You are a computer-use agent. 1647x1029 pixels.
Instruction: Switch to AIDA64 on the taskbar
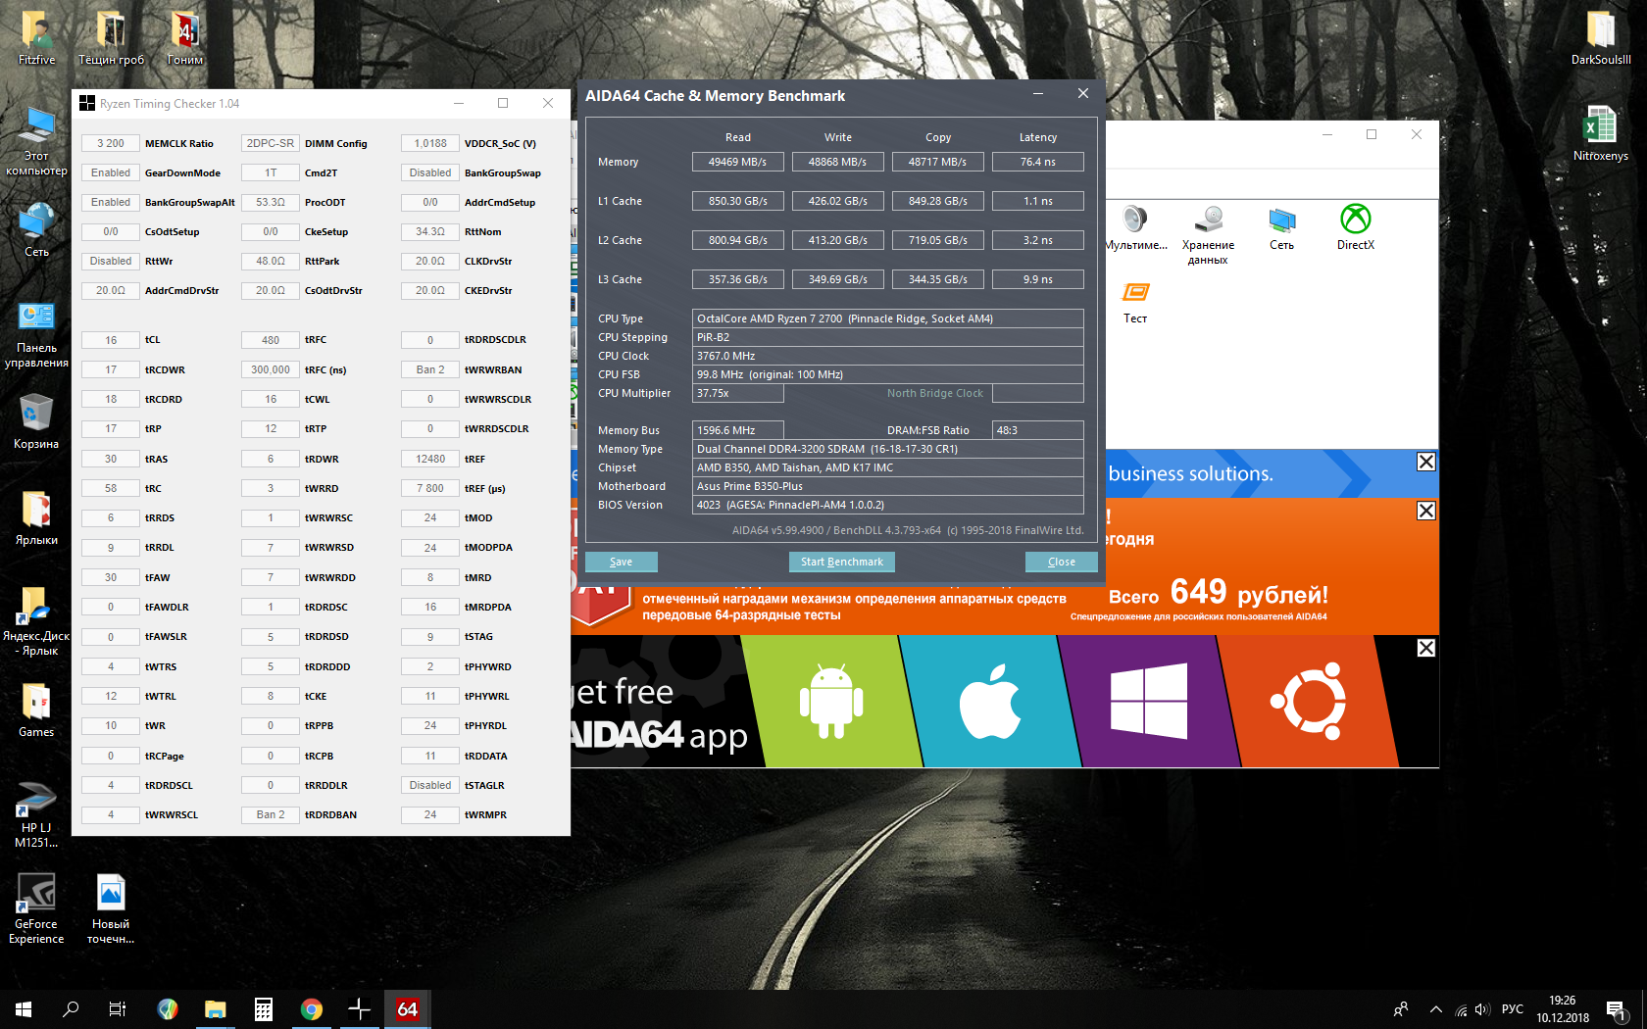coord(407,1008)
